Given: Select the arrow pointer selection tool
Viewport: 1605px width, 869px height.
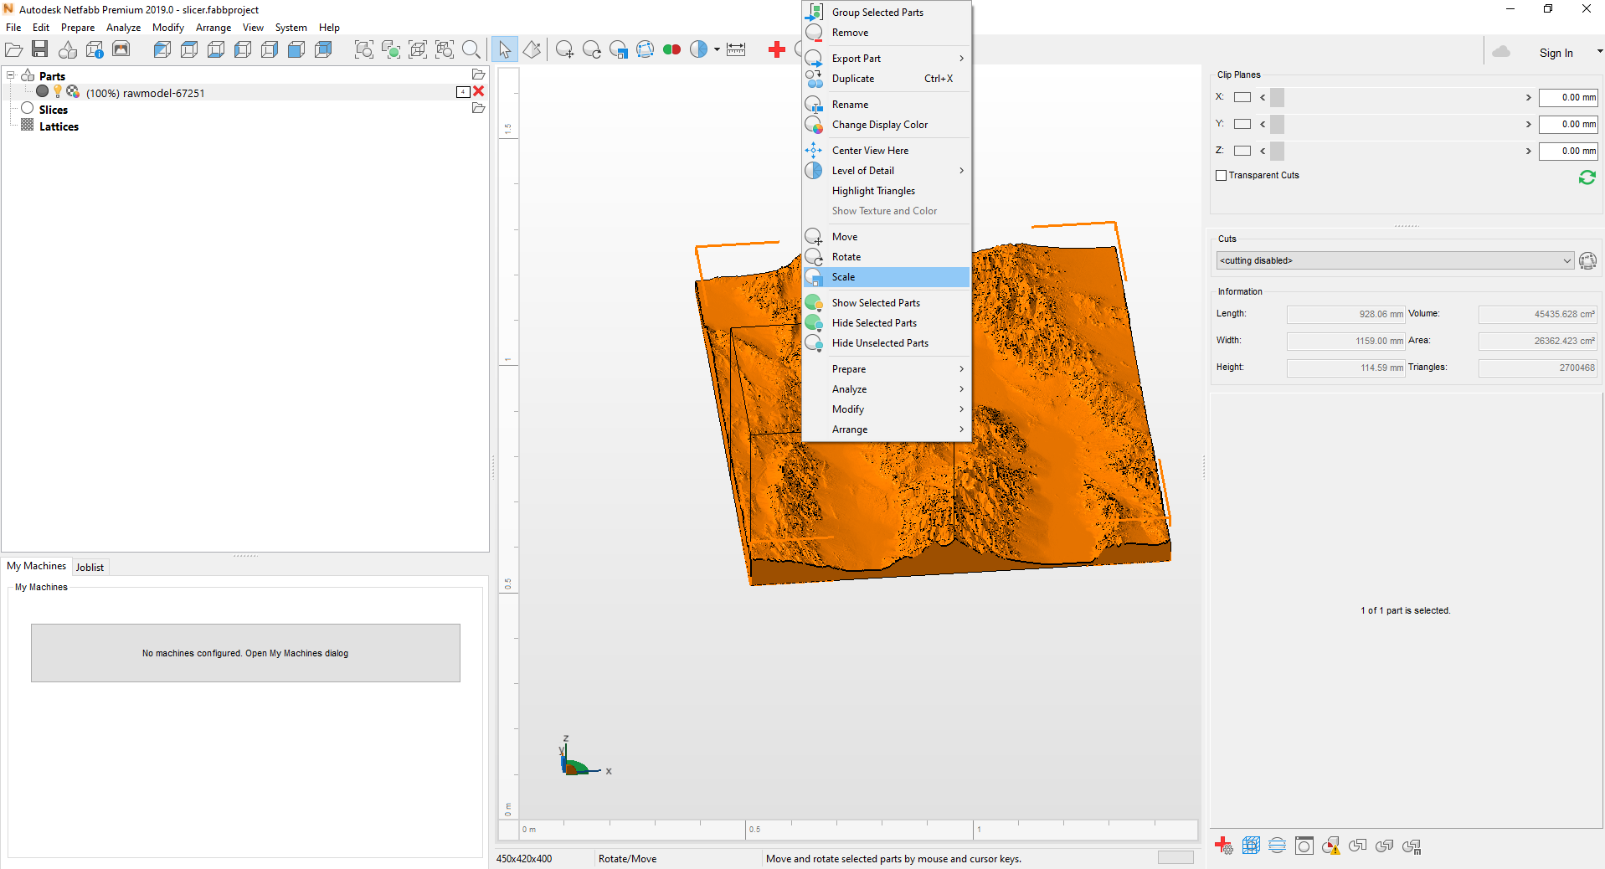Looking at the screenshot, I should point(505,50).
